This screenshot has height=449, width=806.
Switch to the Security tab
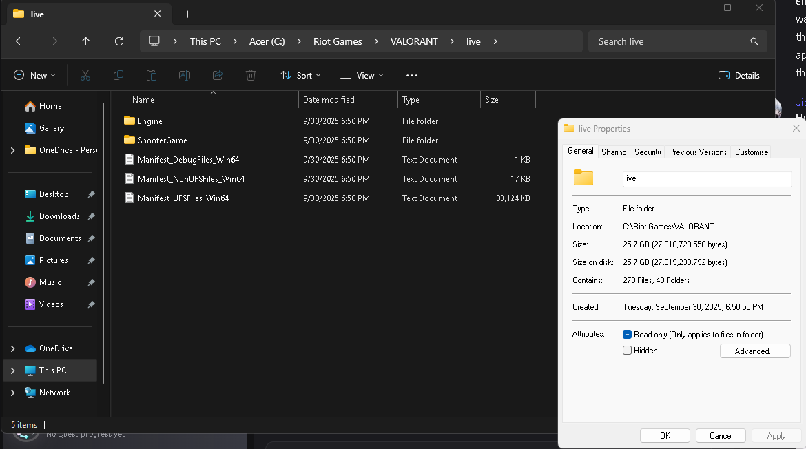648,152
